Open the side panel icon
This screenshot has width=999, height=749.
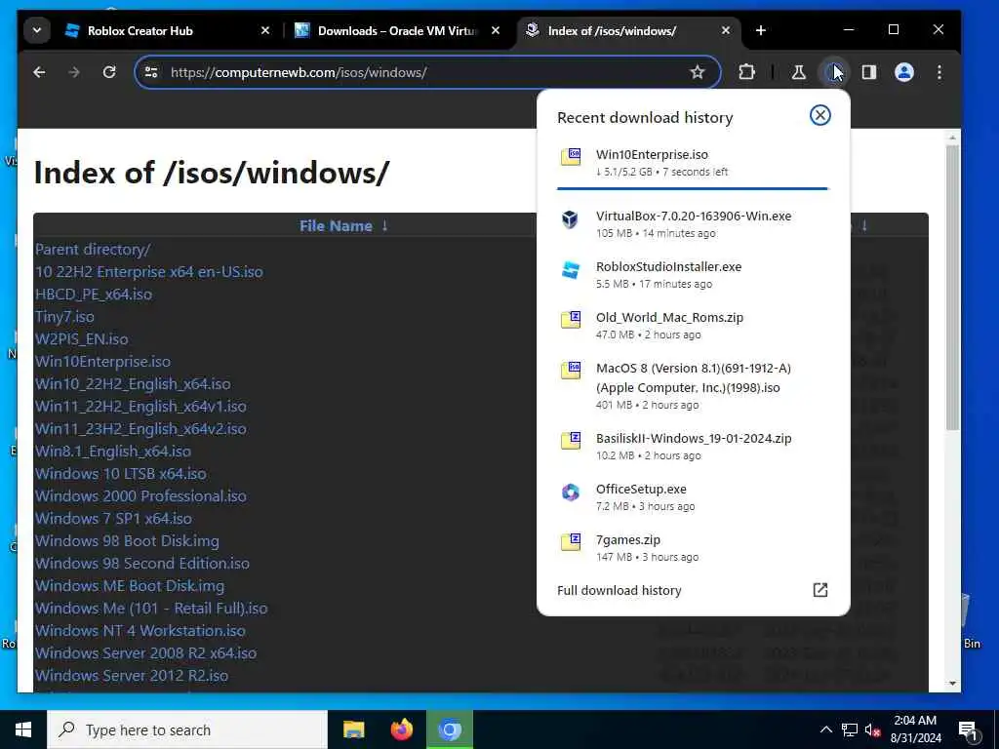[x=869, y=72]
